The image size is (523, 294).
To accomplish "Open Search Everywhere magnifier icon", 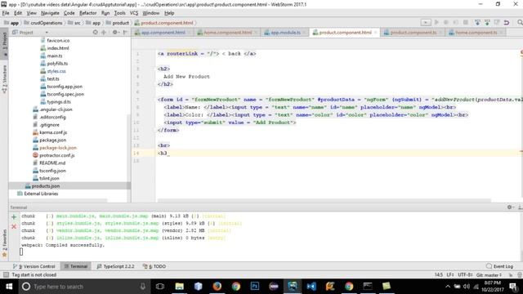I will point(520,22).
